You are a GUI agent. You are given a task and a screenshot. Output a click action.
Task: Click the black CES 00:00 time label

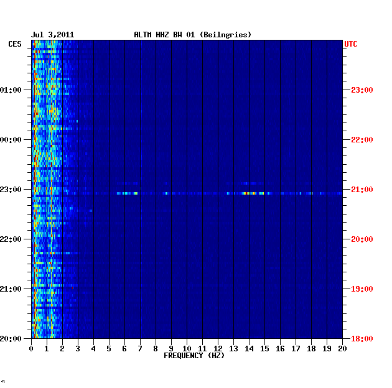coord(11,140)
